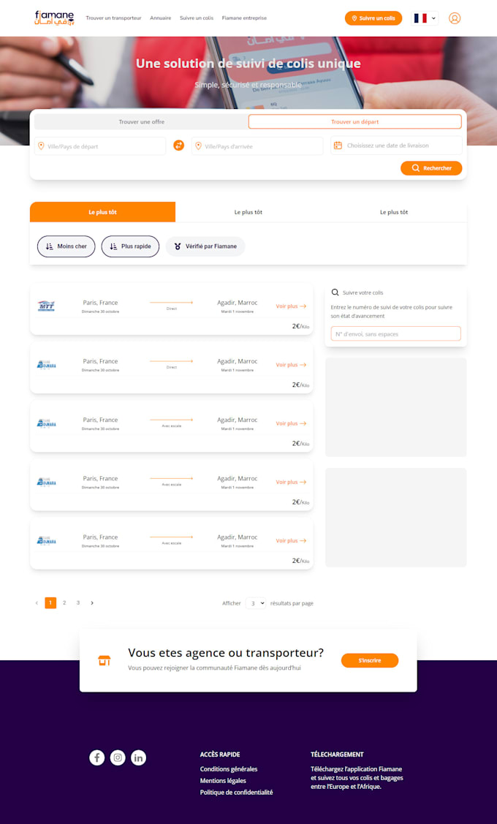Toggle the Moins cher sort filter
The image size is (497, 824).
67,246
